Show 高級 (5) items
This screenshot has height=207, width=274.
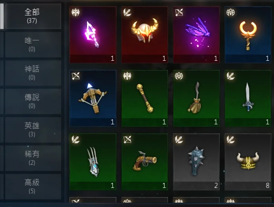point(33,187)
